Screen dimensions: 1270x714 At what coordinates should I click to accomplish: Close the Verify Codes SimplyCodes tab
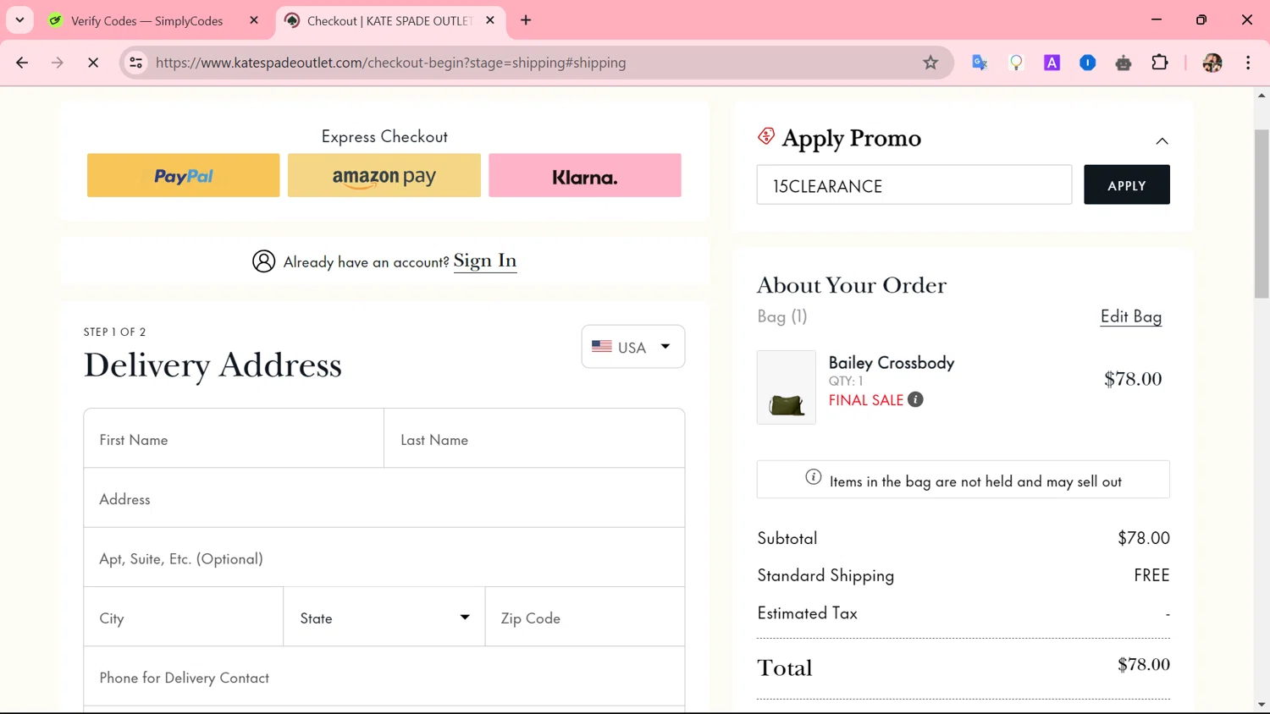click(254, 20)
